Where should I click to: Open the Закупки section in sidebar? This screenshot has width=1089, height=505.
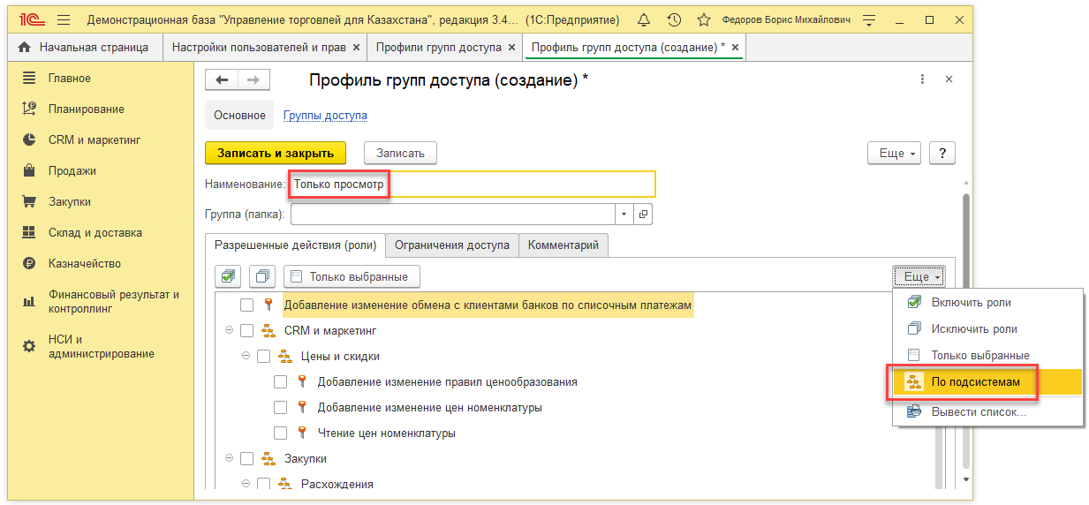70,202
